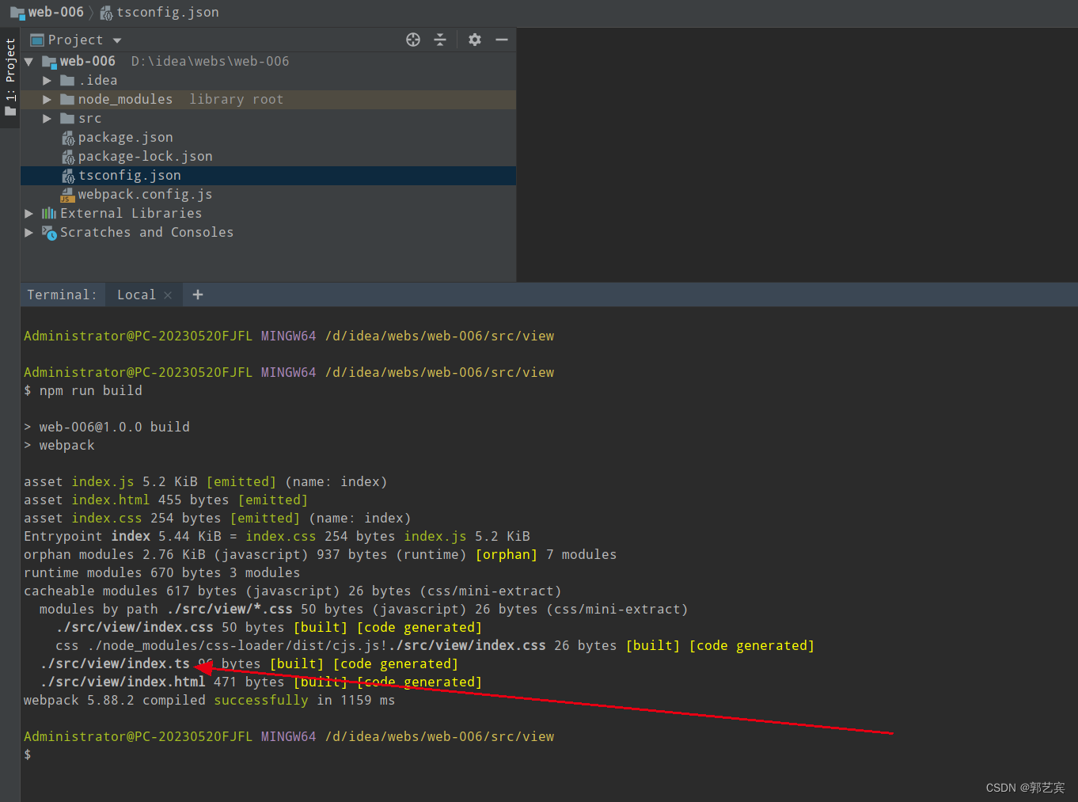This screenshot has height=802, width=1078.
Task: Collapse the web-006 root tree node
Action: point(28,61)
